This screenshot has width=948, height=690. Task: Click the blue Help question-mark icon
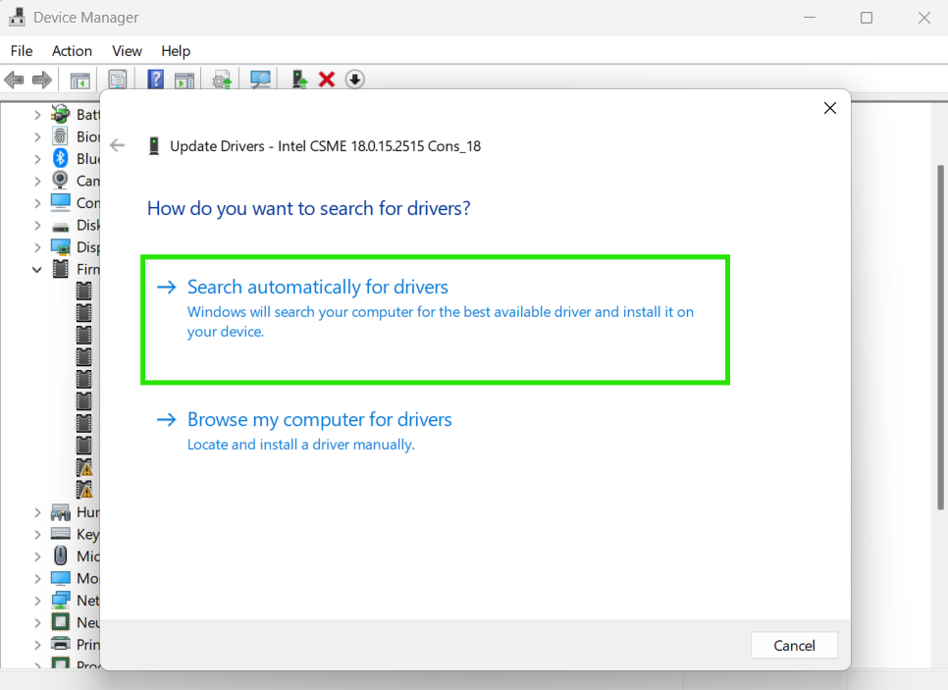[x=155, y=80]
